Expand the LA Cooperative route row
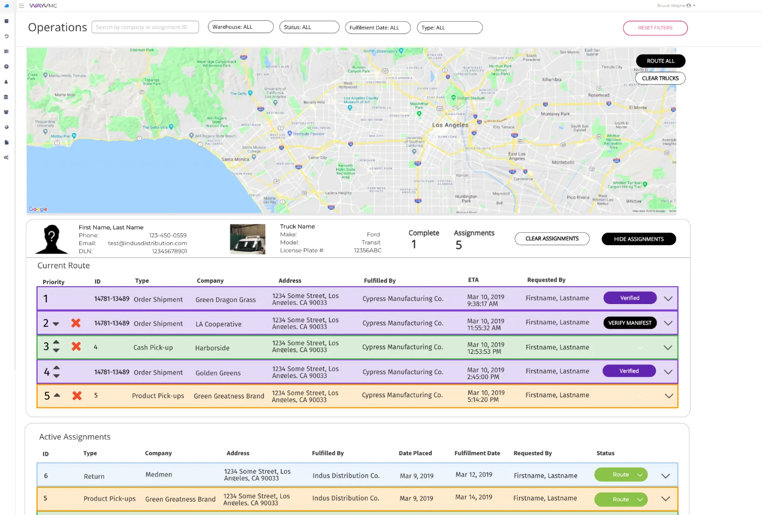 coord(668,323)
